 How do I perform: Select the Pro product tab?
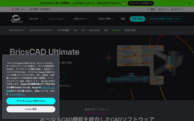(x=83, y=30)
